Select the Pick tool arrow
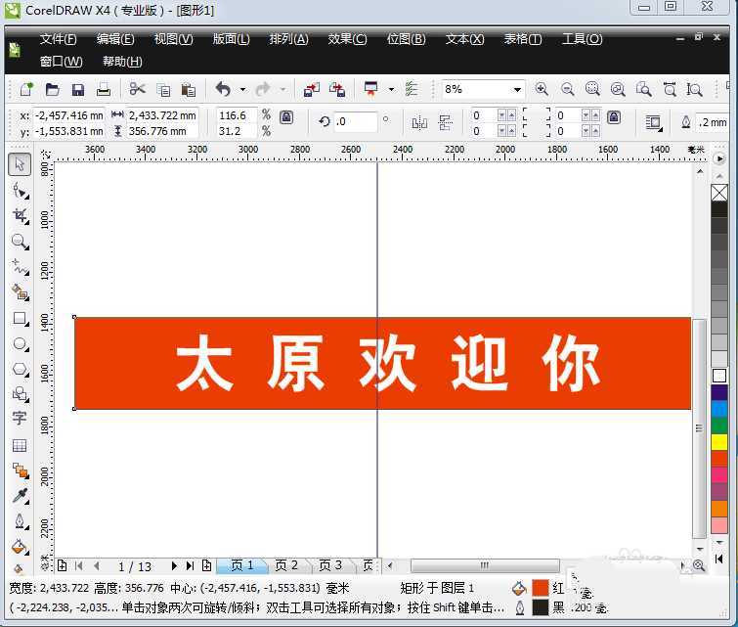This screenshot has height=627, width=738. [20, 164]
